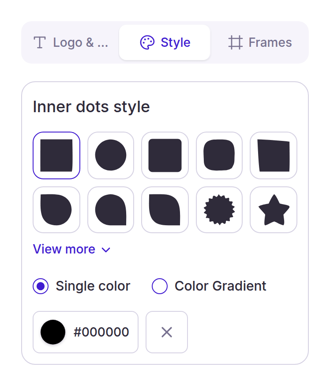
Task: Edit the #000000 hex color field
Action: click(x=101, y=332)
